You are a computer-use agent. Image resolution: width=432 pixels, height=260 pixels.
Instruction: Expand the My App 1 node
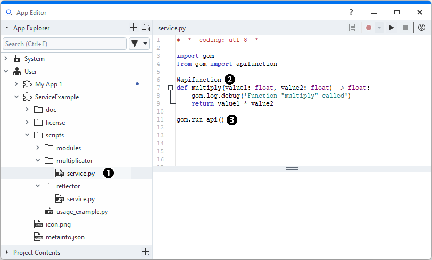point(16,84)
